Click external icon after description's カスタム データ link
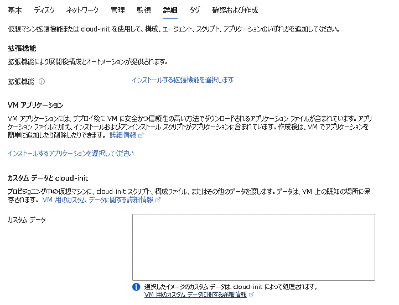The height and width of the screenshot is (305, 399). 158,200
